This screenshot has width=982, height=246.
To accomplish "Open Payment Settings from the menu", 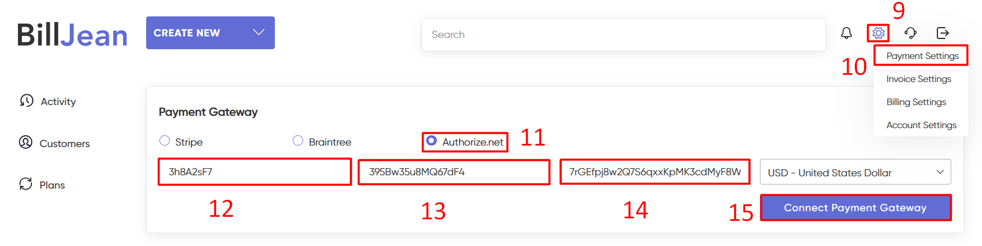I will 922,56.
